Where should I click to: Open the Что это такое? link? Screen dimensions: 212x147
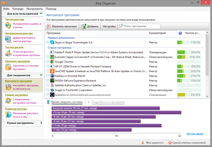point(195,134)
